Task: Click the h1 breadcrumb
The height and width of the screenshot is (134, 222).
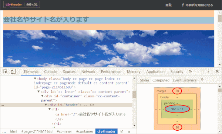Action: click(x=122, y=131)
